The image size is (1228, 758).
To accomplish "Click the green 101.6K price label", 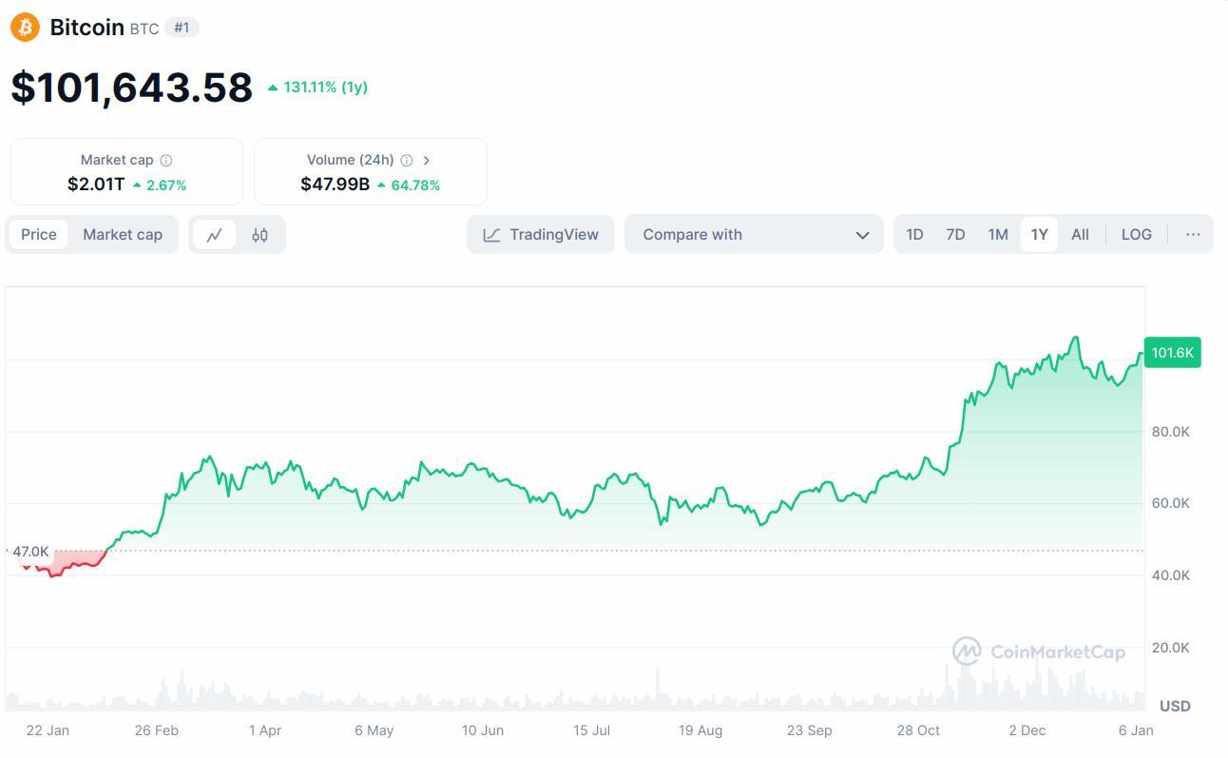I will (1173, 352).
